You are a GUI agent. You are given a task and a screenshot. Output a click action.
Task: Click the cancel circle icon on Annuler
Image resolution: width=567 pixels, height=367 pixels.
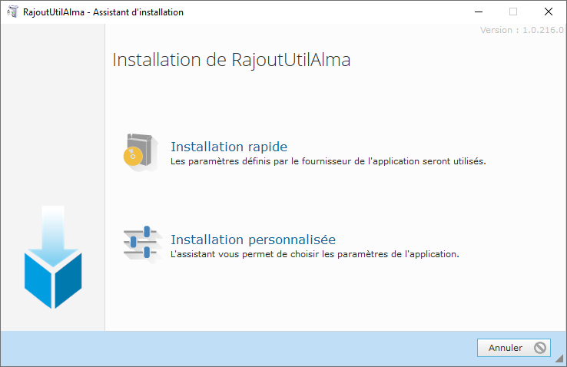coord(540,348)
